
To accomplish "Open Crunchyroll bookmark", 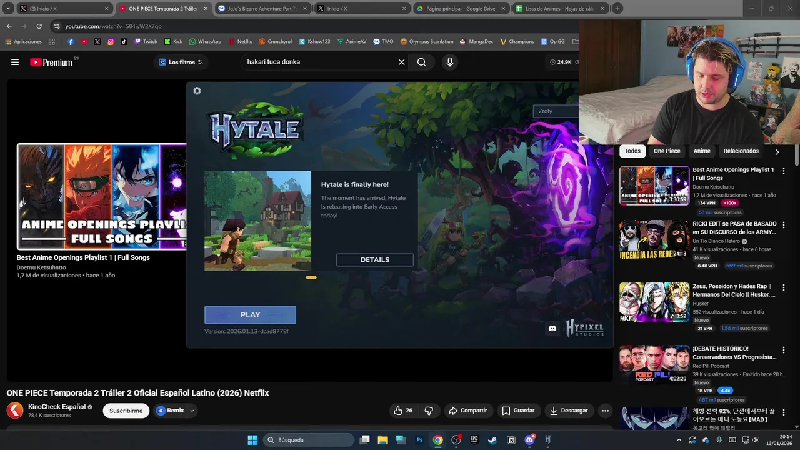I will pyautogui.click(x=274, y=42).
